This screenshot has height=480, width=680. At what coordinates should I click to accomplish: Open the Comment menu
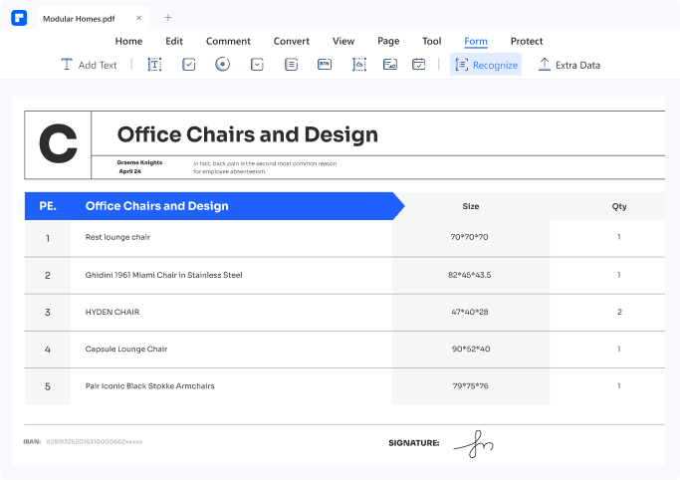click(x=228, y=41)
